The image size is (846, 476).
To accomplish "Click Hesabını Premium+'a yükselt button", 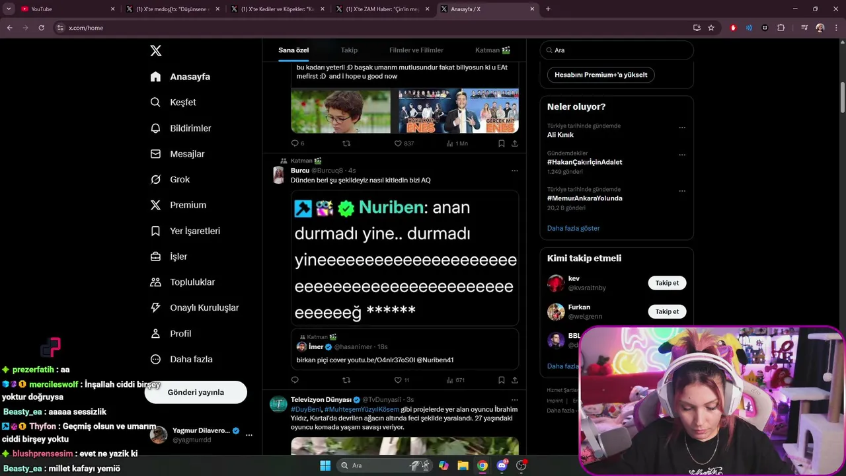I will coord(601,75).
